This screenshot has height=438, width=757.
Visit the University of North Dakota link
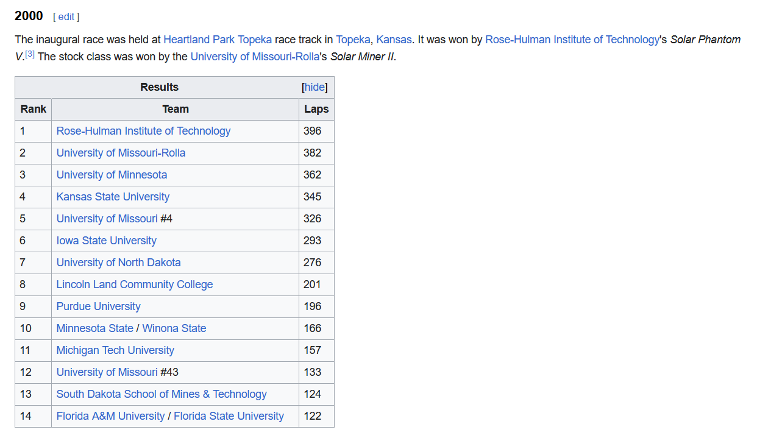(118, 263)
